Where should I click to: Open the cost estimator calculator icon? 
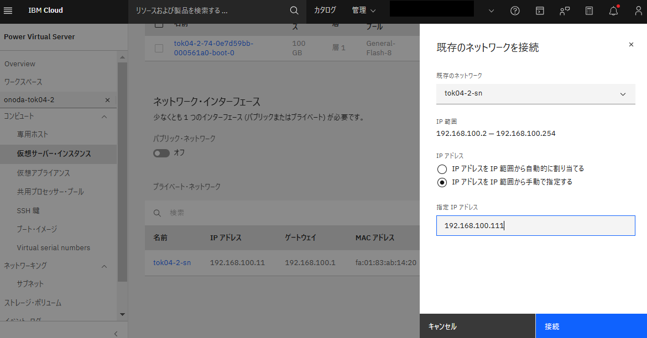[x=589, y=11]
